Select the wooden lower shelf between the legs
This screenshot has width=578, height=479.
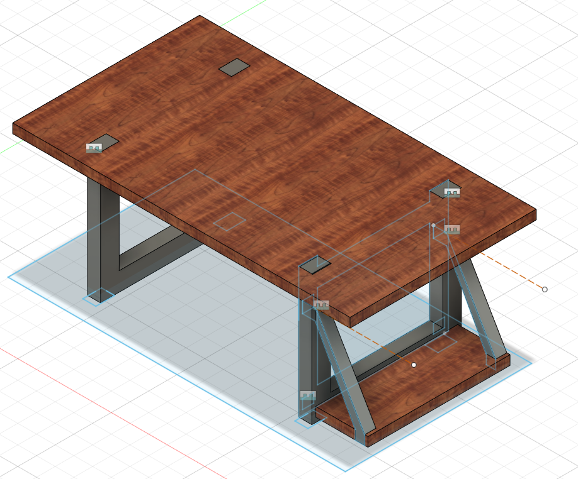[x=413, y=387]
